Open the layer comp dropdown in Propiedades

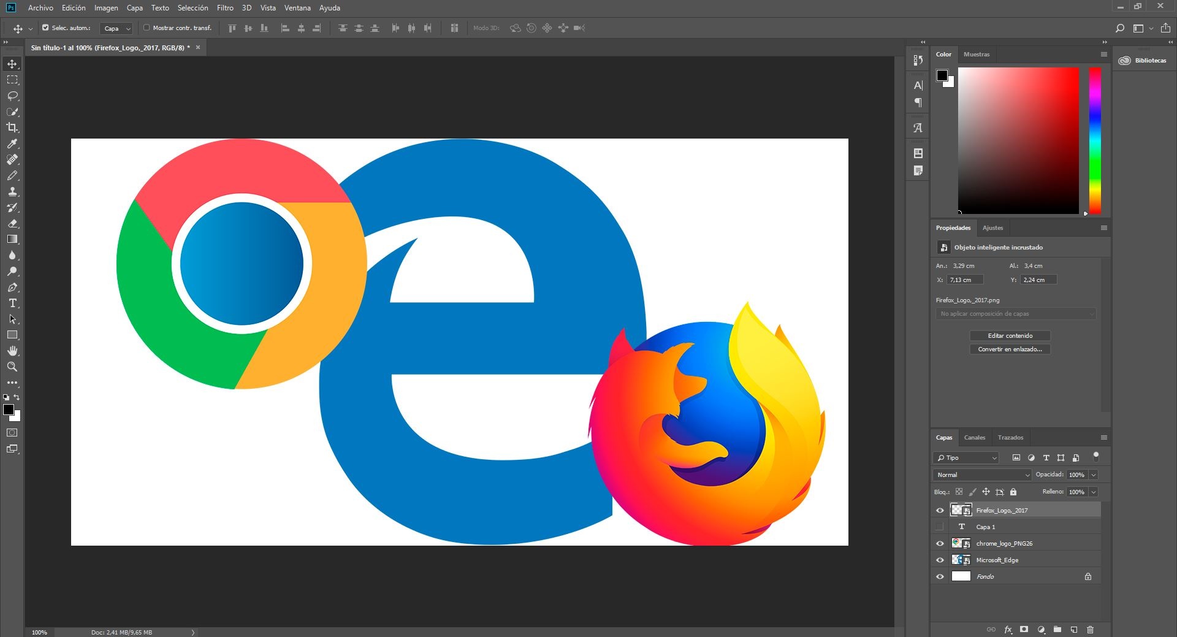point(1016,314)
